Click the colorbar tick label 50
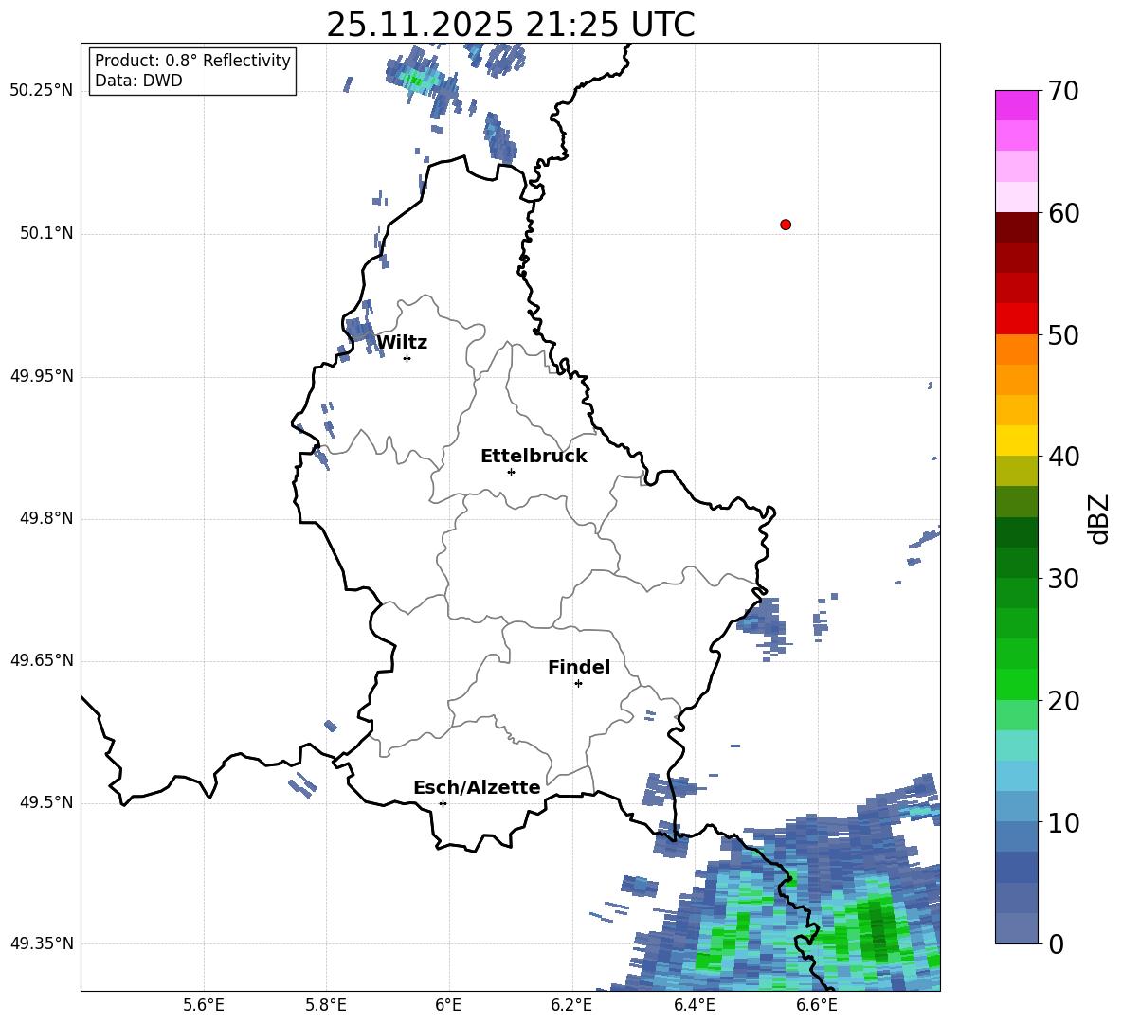The image size is (1122, 1024). pos(1063,335)
